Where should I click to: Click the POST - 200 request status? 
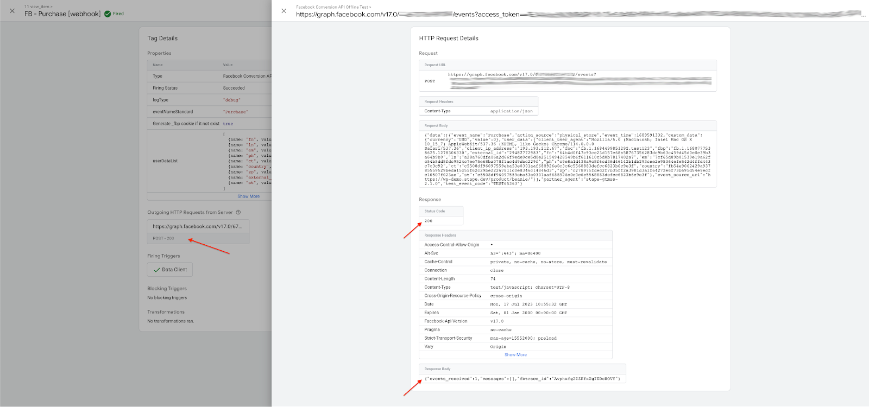[163, 238]
